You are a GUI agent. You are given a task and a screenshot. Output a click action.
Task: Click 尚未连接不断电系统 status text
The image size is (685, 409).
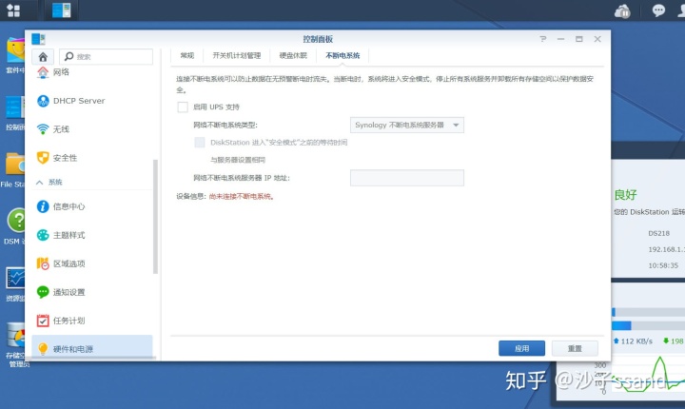242,197
